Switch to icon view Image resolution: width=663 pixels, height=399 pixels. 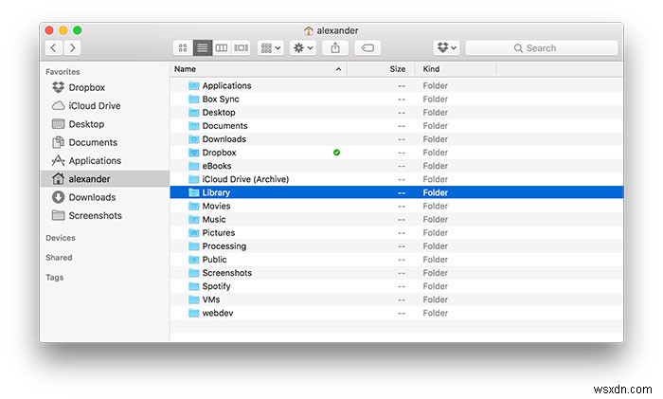pyautogui.click(x=183, y=47)
